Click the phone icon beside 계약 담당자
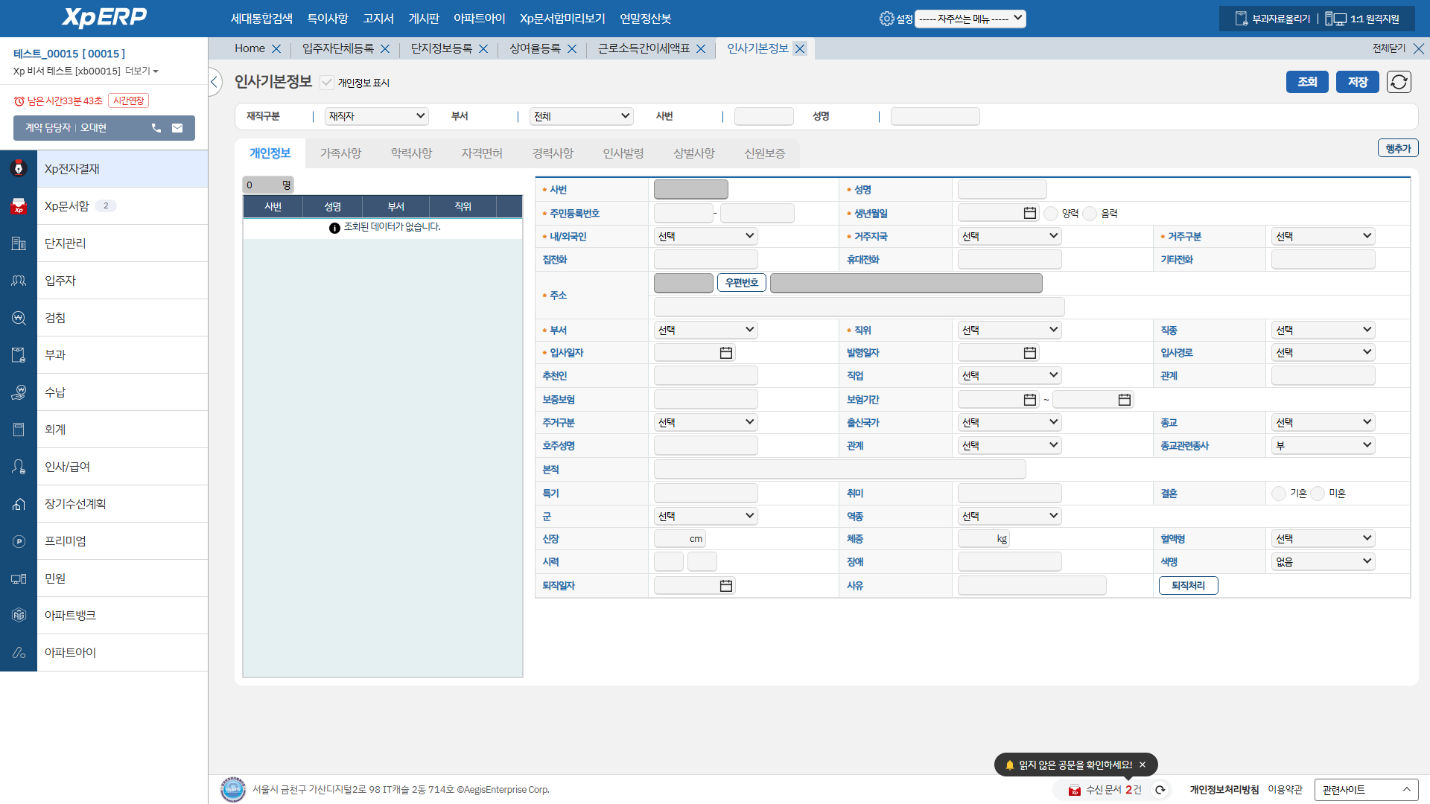Screen dimensions: 1430x804 (156, 128)
